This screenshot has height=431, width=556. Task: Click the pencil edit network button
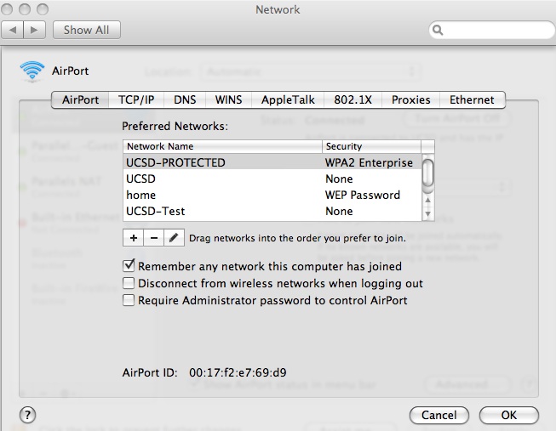173,239
